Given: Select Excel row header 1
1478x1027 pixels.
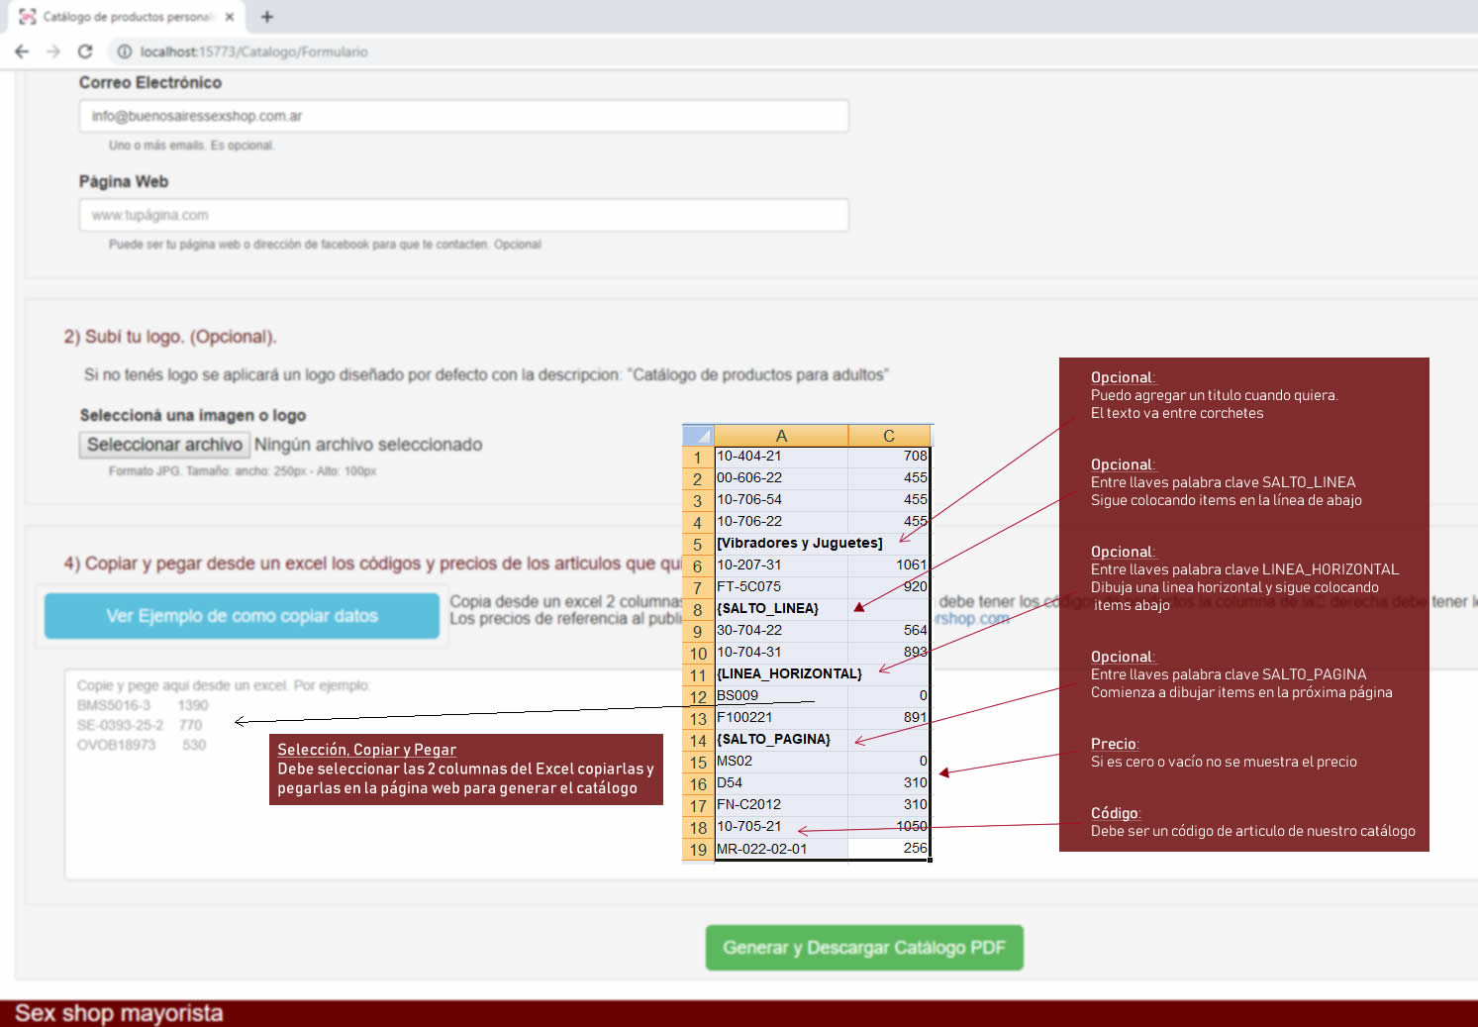Looking at the screenshot, I should tap(698, 458).
